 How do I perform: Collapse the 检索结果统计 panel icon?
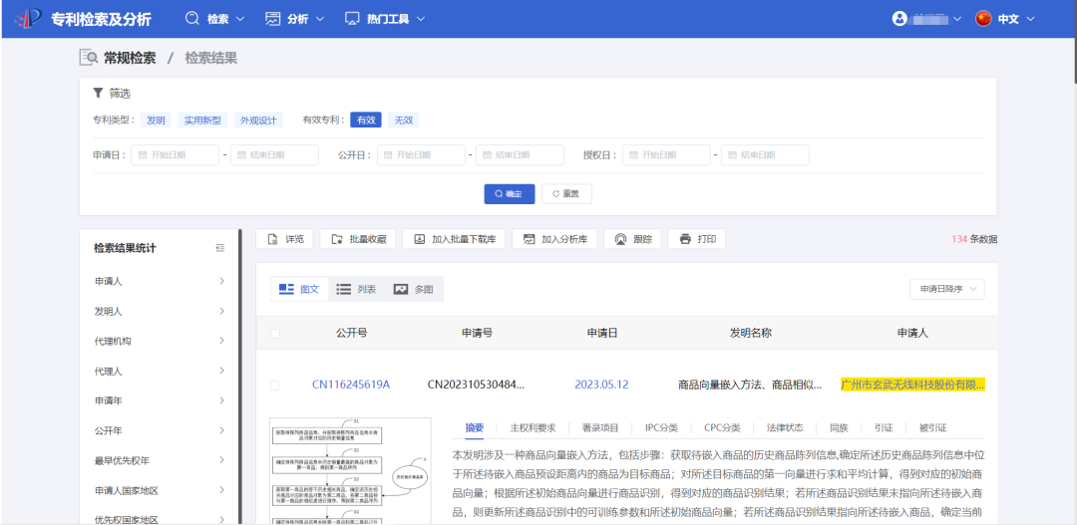tap(219, 248)
